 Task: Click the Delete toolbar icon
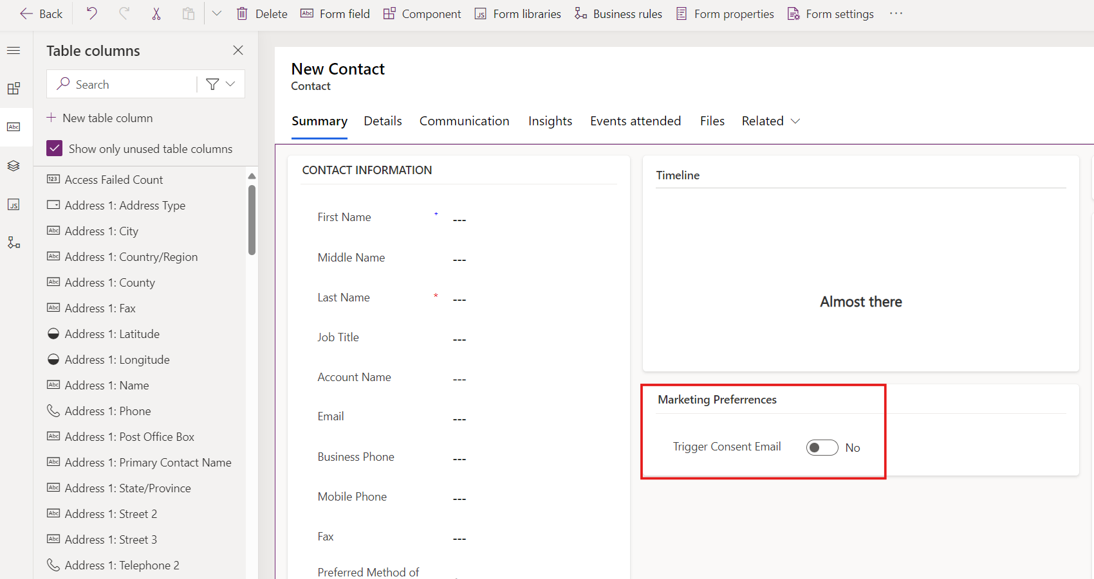[x=241, y=13]
